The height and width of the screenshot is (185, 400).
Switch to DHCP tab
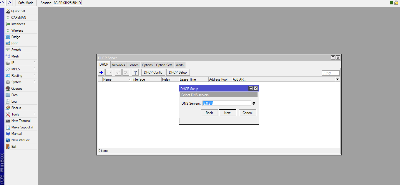104,65
